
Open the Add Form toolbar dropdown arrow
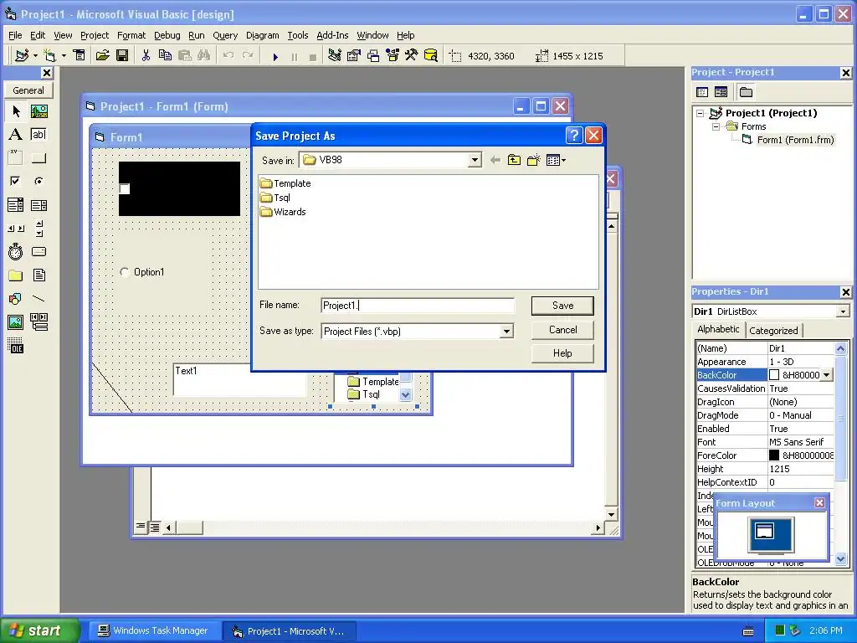pos(64,56)
